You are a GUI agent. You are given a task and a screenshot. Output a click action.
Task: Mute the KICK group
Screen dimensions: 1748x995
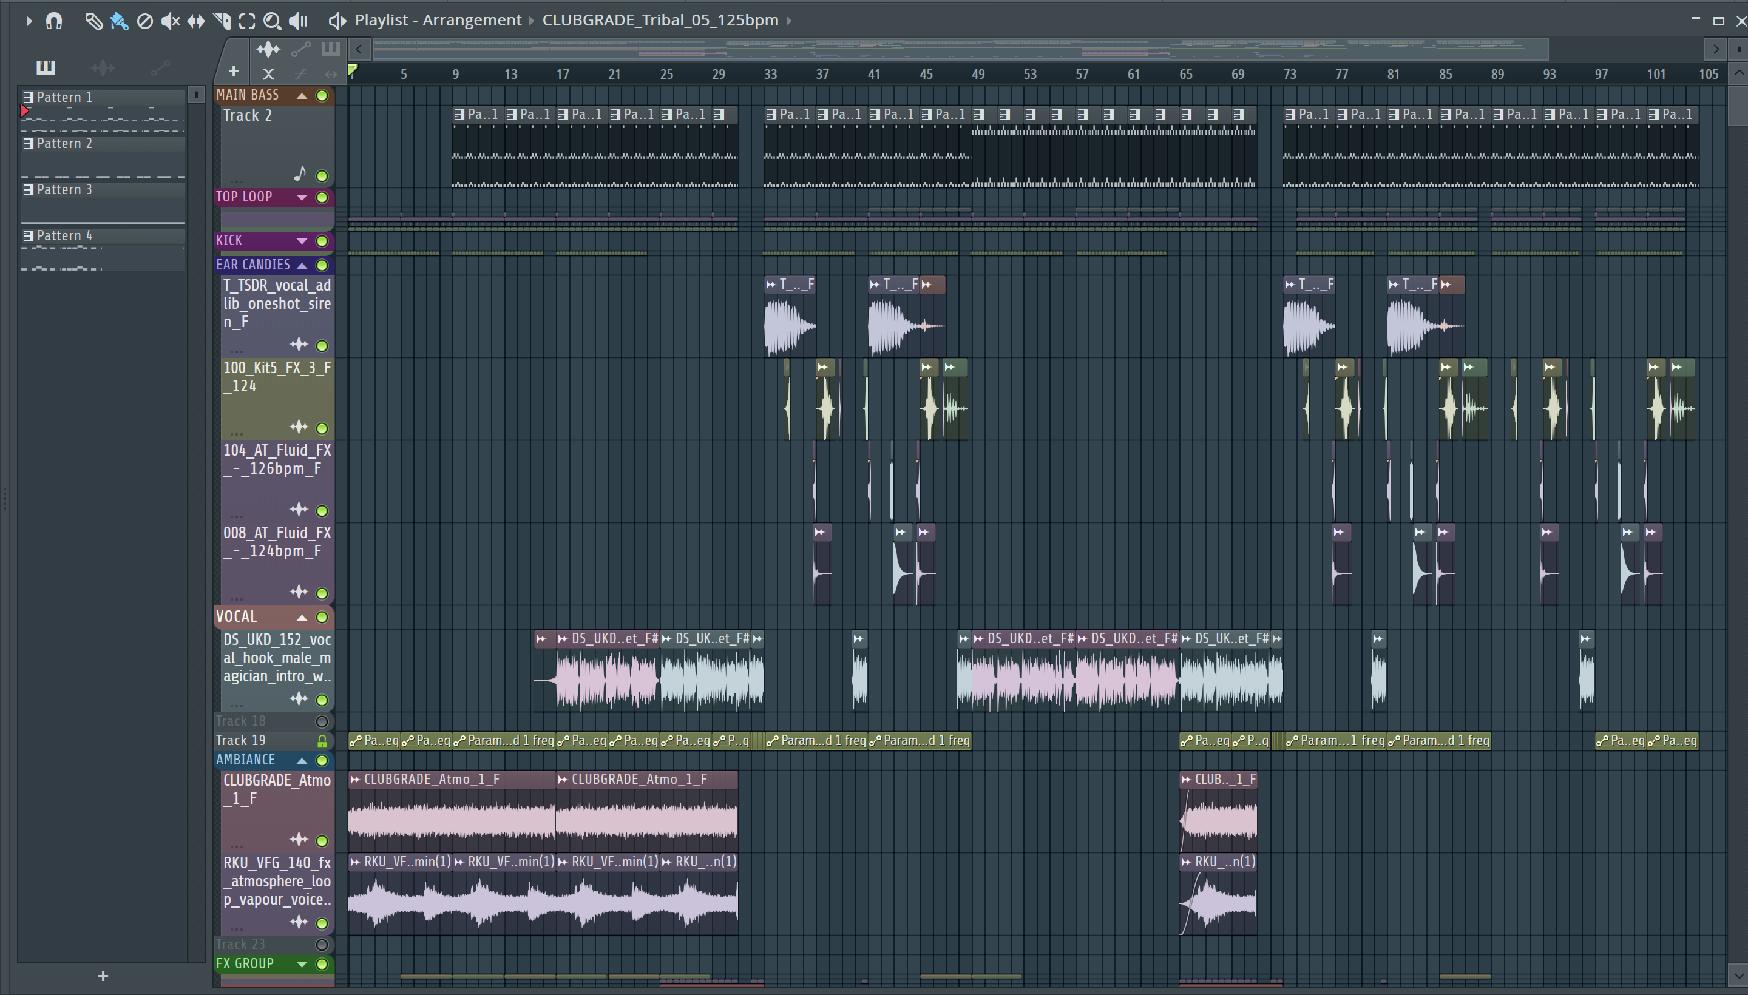click(321, 241)
